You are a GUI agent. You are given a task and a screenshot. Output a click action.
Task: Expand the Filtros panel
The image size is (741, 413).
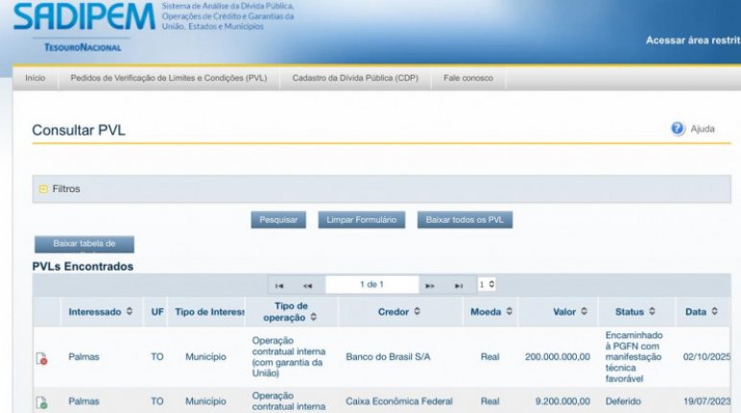[43, 189]
